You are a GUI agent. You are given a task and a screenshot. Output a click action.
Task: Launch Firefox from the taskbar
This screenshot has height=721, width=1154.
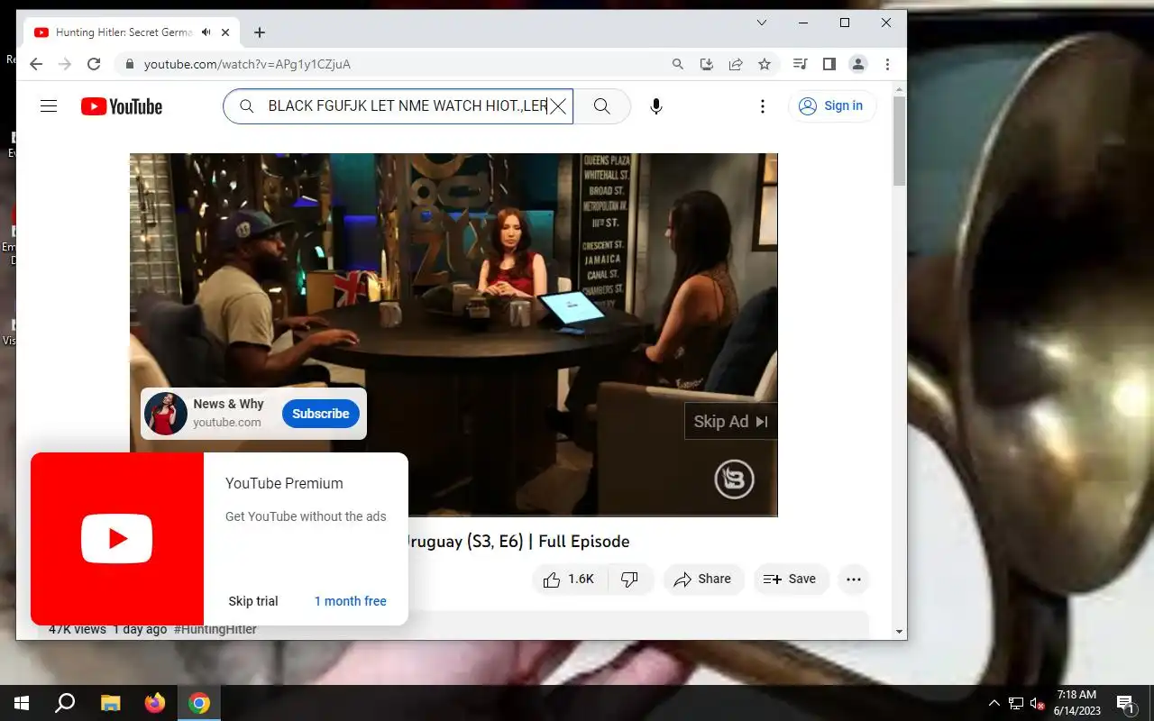click(x=155, y=703)
